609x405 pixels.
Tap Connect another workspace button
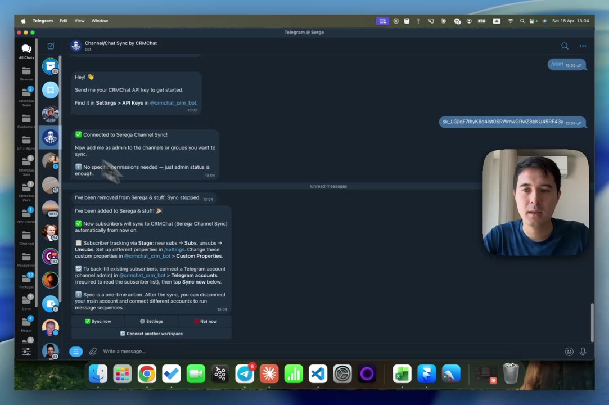click(x=151, y=334)
